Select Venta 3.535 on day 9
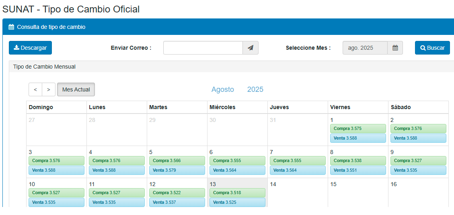454x215 pixels. tap(418, 170)
